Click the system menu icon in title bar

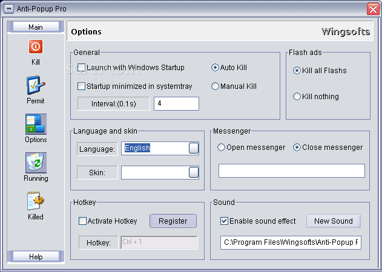(8, 9)
